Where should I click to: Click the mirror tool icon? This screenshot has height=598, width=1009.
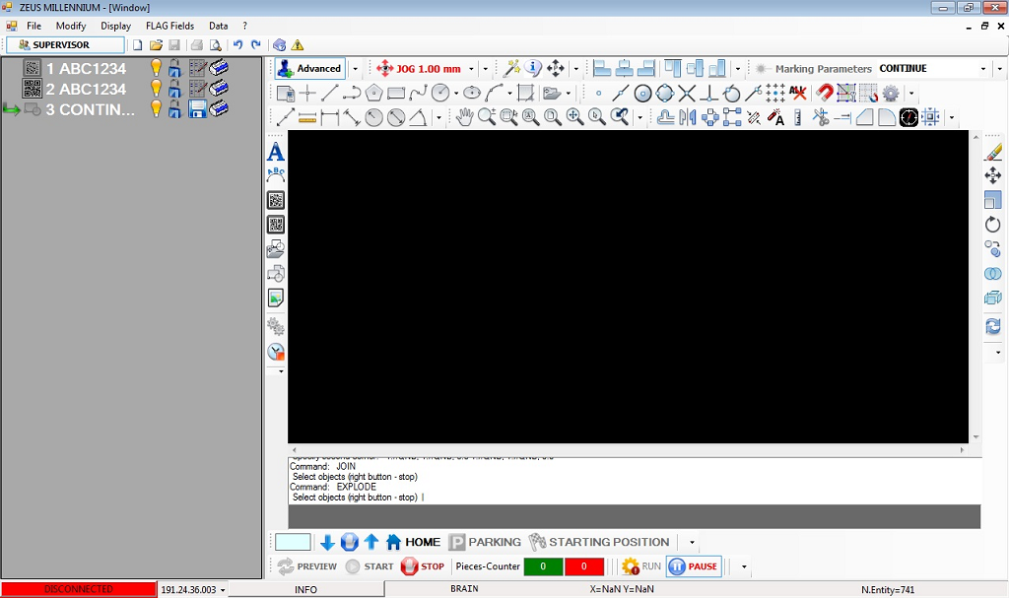point(688,117)
